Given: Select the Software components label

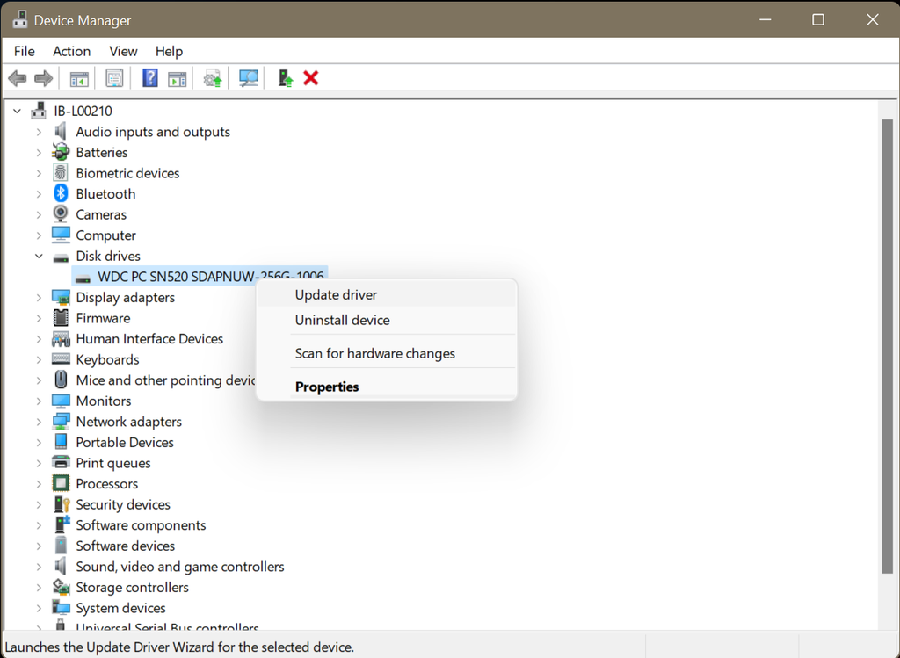Looking at the screenshot, I should coord(141,525).
